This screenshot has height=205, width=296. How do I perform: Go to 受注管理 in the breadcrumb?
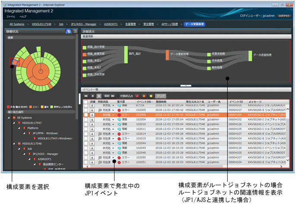tap(149, 24)
